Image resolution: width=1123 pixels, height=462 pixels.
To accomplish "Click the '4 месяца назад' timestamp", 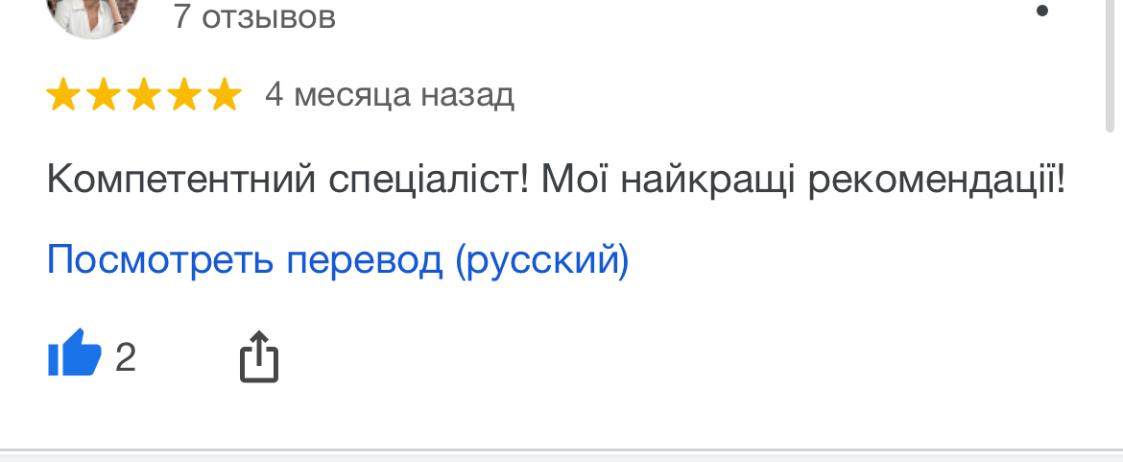I will click(390, 95).
